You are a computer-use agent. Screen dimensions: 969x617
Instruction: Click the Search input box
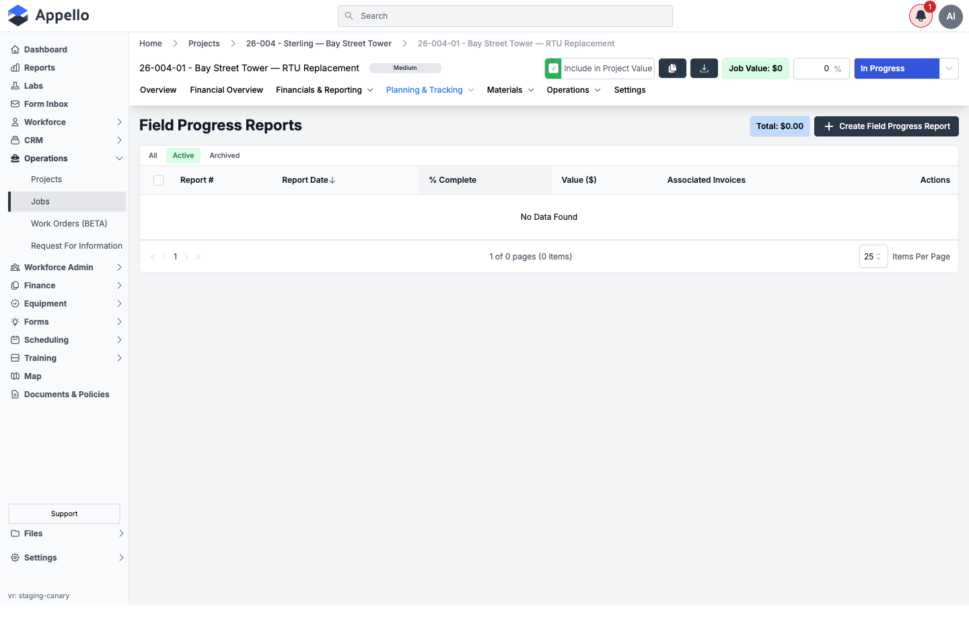[x=505, y=16]
